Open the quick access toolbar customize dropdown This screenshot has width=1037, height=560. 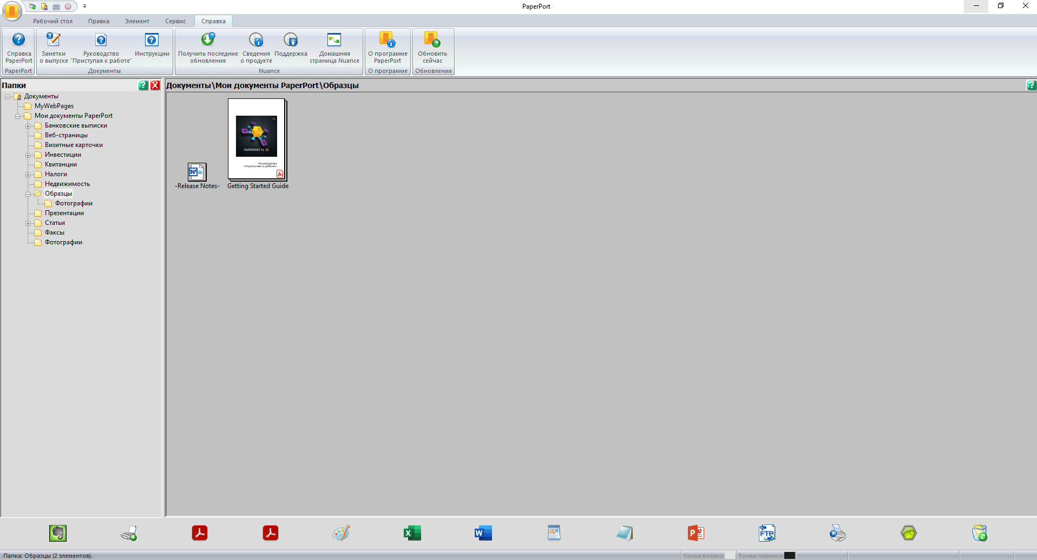[x=84, y=6]
